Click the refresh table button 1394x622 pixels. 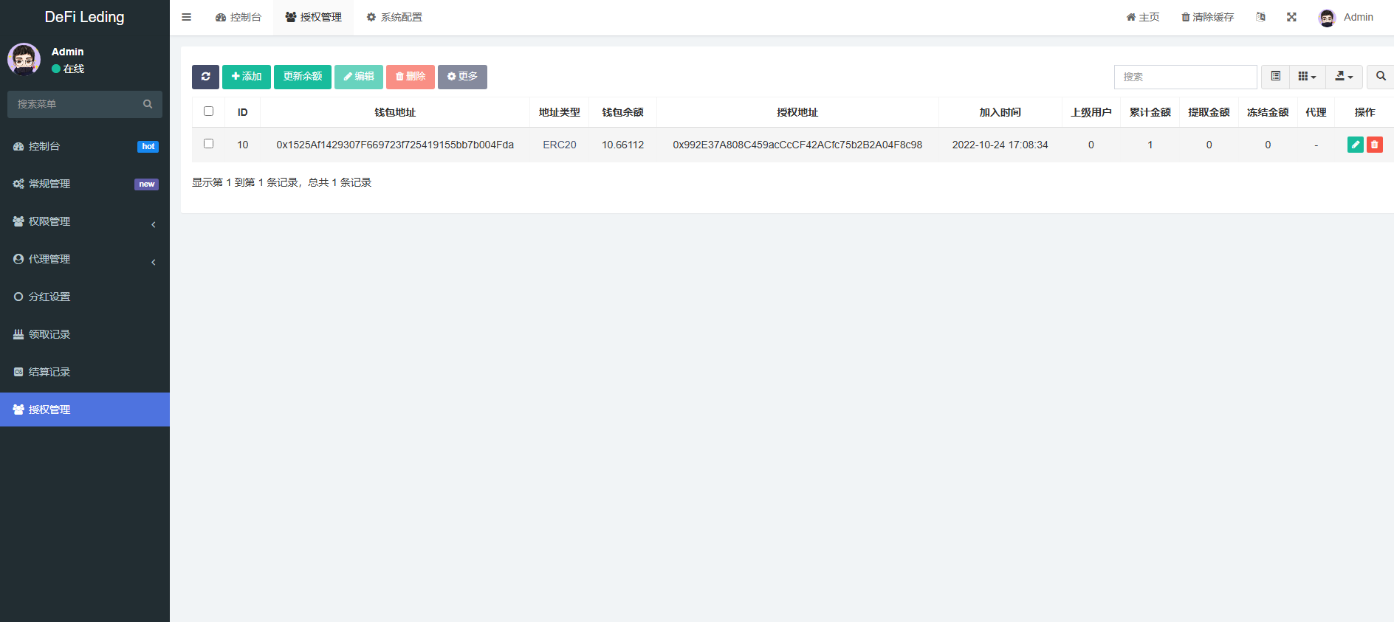pos(205,77)
